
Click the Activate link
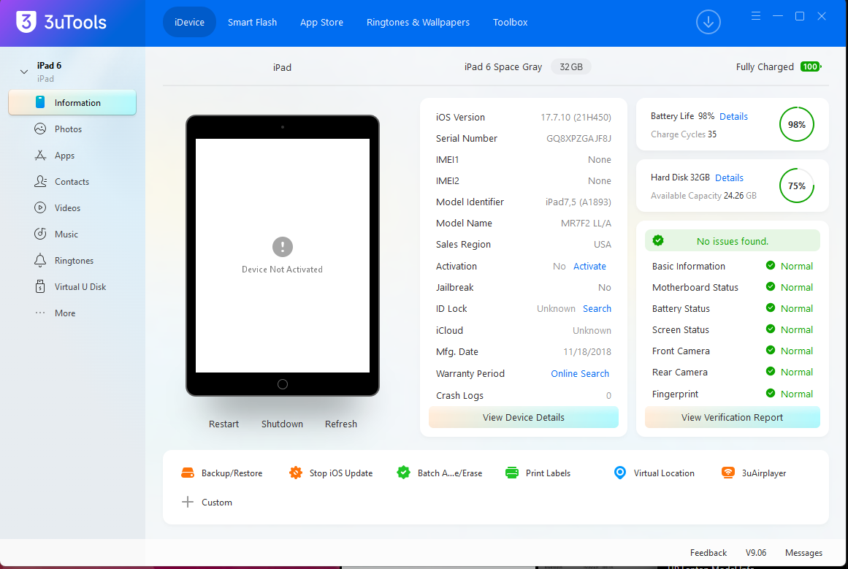[x=589, y=266]
